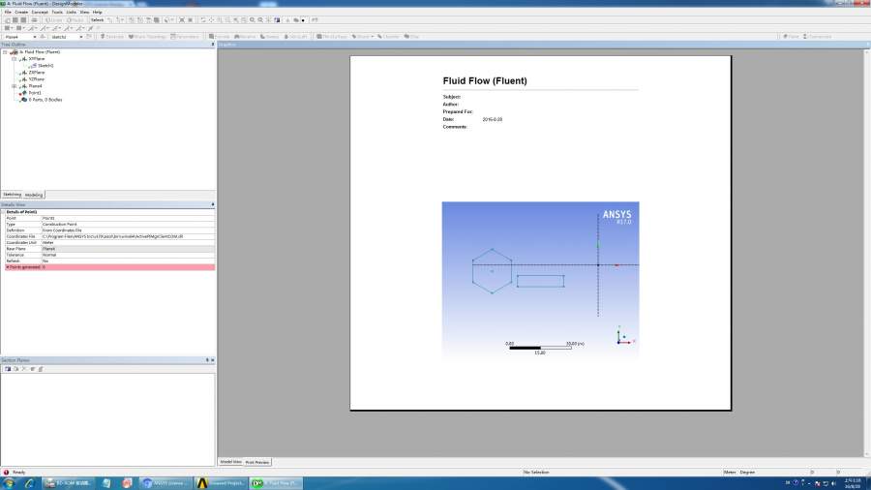Viewport: 871px width, 490px height.
Task: Click the Pan view icon
Action: tap(211, 20)
